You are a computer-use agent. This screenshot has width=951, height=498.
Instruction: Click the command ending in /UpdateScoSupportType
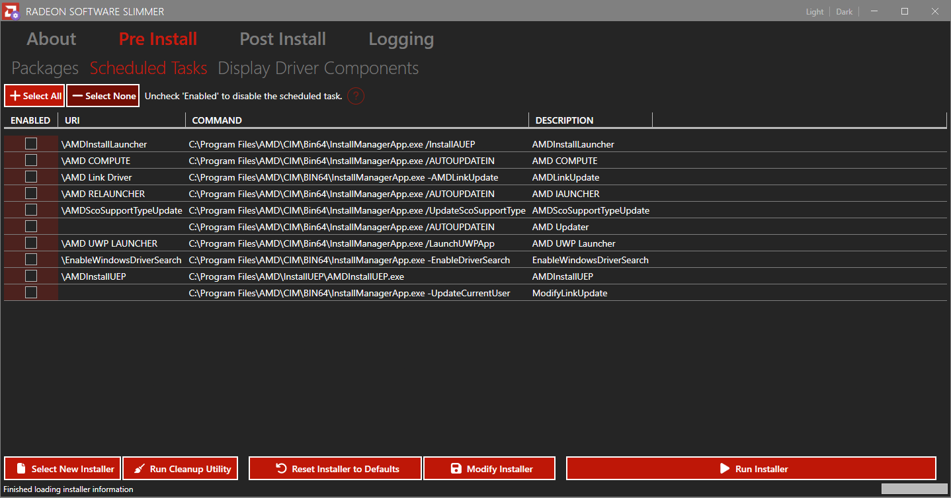[x=357, y=210]
